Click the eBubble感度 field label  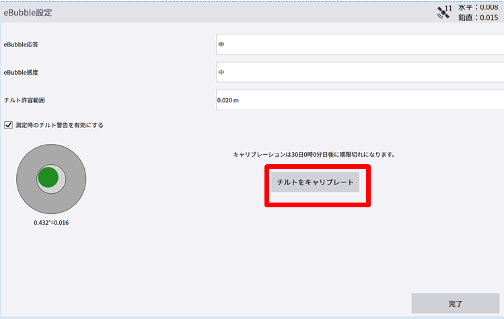point(22,72)
